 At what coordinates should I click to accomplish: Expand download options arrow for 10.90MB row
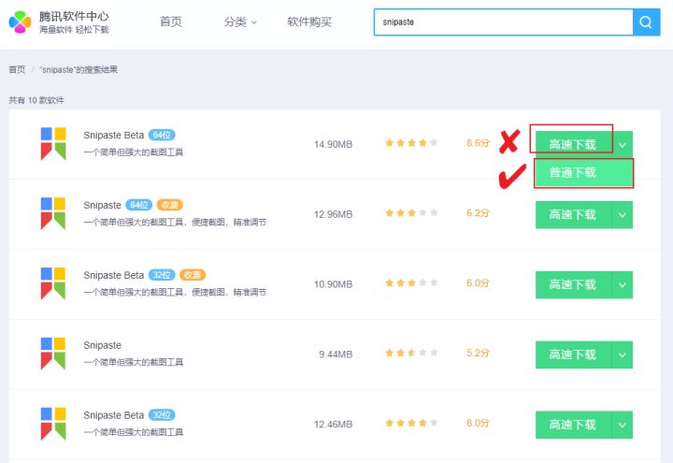pos(623,284)
